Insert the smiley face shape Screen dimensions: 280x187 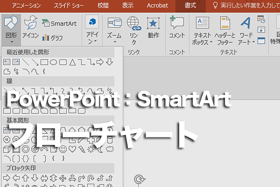coord(63,149)
